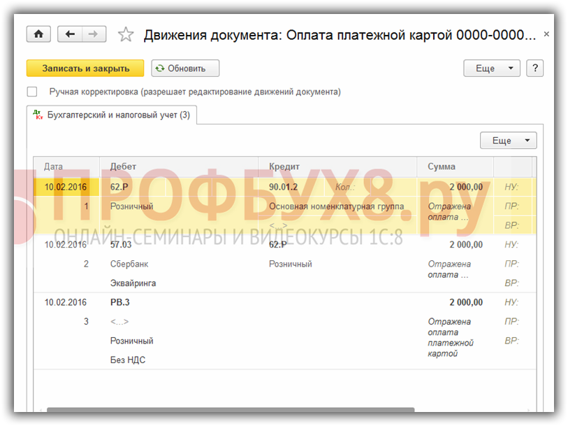Go back with the left arrow
The image size is (568, 426).
click(x=70, y=34)
